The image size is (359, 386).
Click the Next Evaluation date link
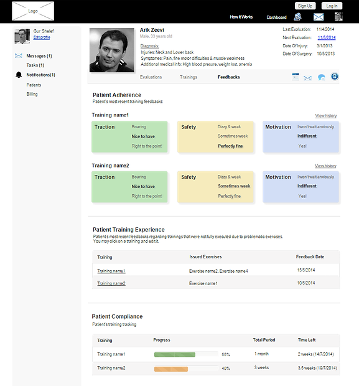[327, 37]
